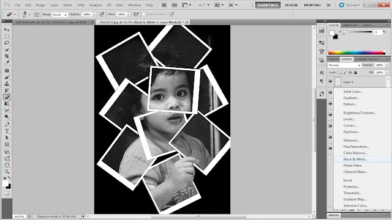Enable the Erase to History checkbox
This screenshot has height=220, width=392.
pos(143,15)
